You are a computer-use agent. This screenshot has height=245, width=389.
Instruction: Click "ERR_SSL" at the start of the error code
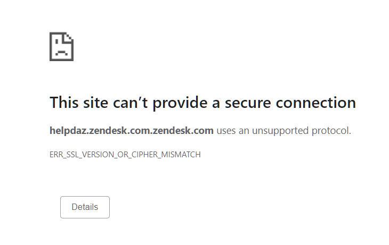(x=62, y=155)
